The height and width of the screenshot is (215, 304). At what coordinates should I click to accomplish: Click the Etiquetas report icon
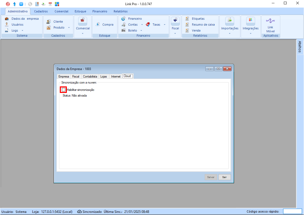[x=187, y=19]
